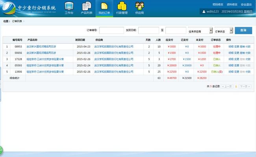The image size is (256, 157).
Task: Click the 2015-04-23 date cell
Action: pos(83,46)
